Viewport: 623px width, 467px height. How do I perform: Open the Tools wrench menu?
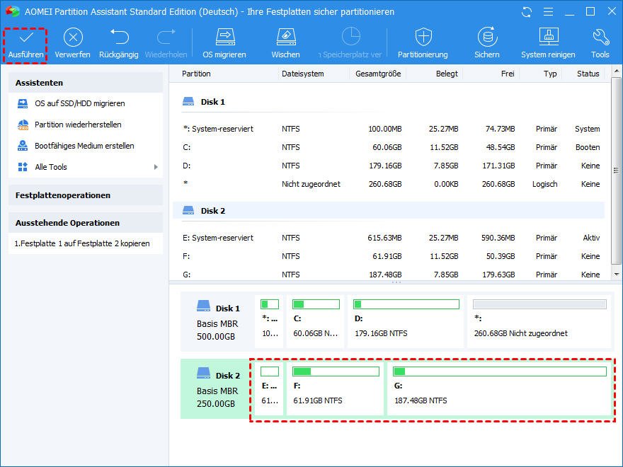point(600,45)
